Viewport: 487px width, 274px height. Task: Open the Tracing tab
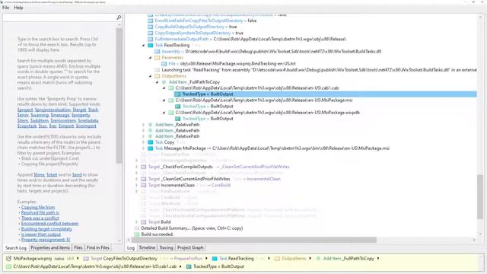point(166,247)
